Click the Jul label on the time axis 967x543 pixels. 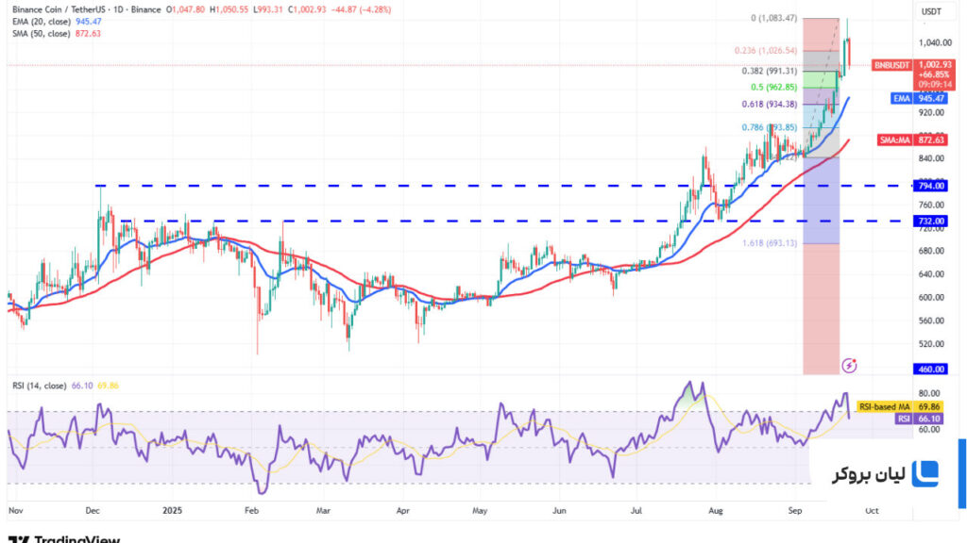tap(636, 510)
